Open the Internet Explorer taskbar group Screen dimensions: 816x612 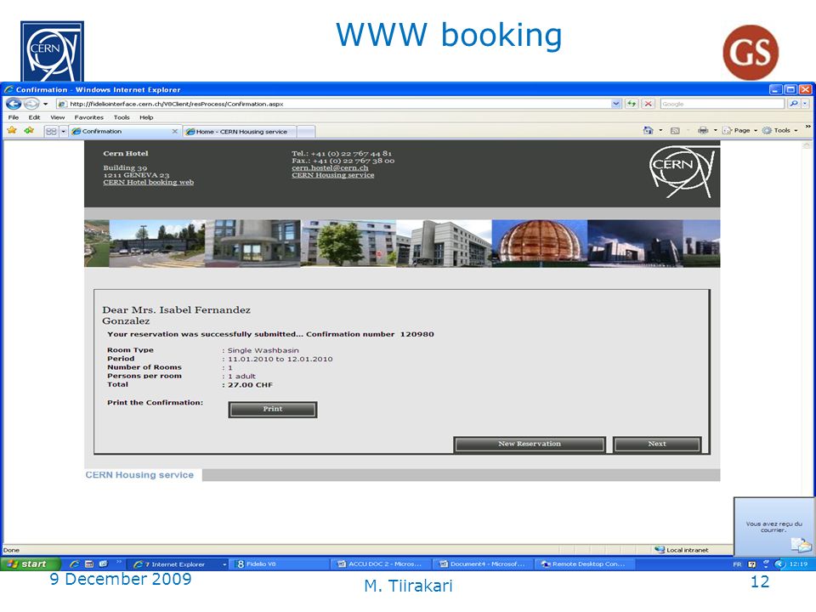(x=179, y=564)
